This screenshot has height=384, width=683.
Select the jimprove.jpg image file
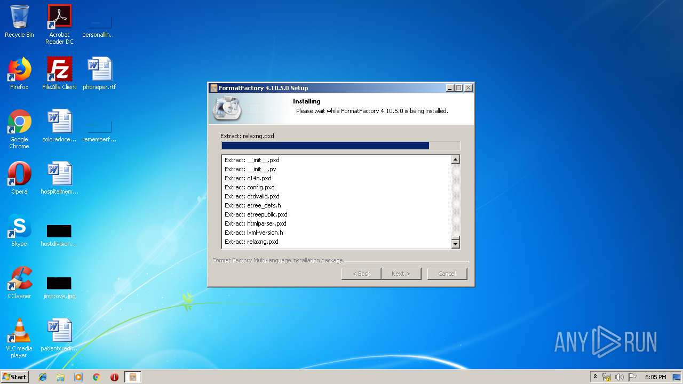click(x=59, y=287)
